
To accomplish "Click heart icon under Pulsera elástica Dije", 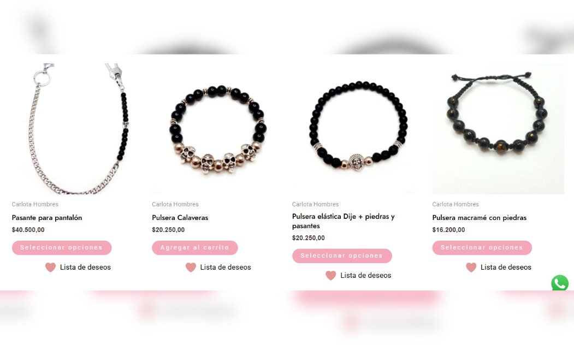I will pyautogui.click(x=330, y=276).
